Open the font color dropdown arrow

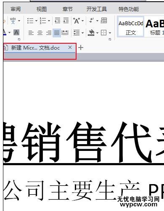(9, 33)
